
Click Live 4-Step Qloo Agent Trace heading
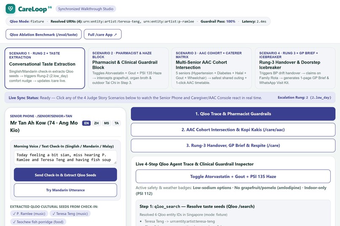click(194, 164)
